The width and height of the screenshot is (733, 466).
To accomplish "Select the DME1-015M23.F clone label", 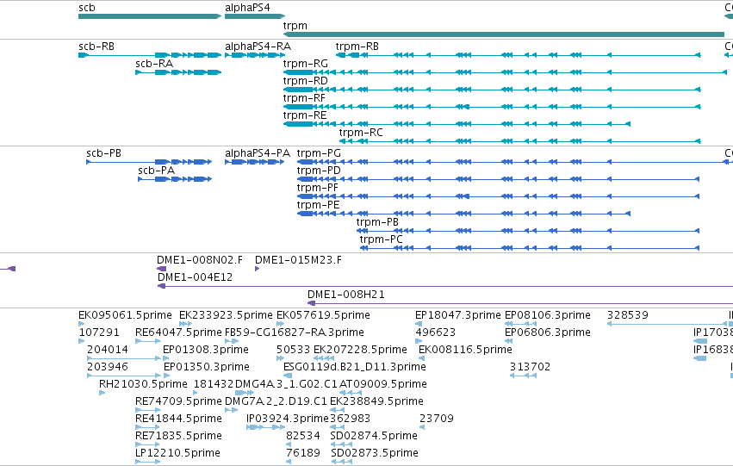I will tap(298, 260).
